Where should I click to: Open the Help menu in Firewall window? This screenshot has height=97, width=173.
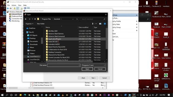[25, 5]
